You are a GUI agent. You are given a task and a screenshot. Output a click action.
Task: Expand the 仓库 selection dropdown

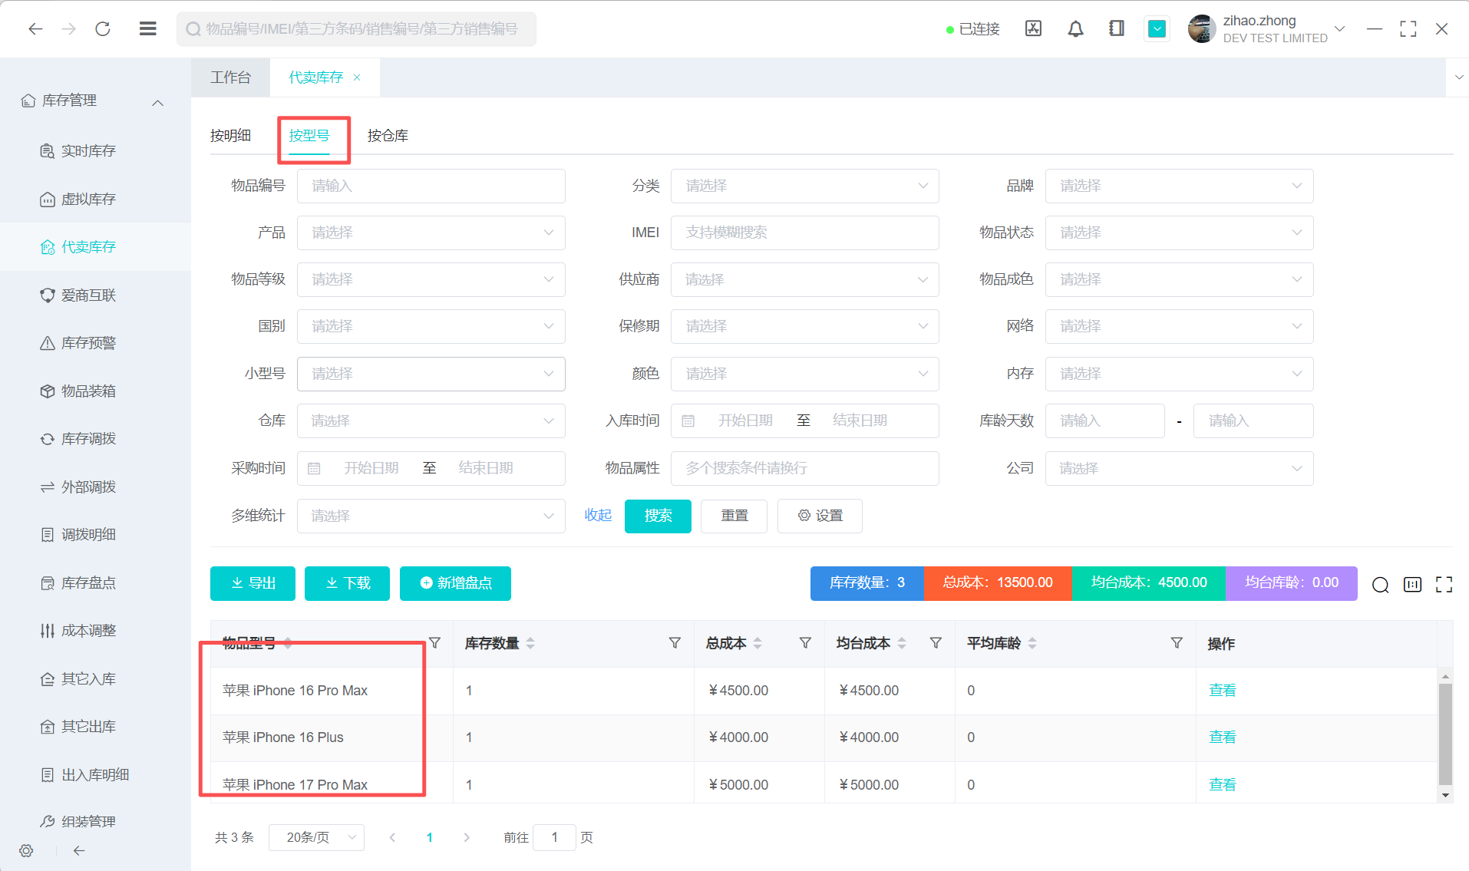coord(431,421)
